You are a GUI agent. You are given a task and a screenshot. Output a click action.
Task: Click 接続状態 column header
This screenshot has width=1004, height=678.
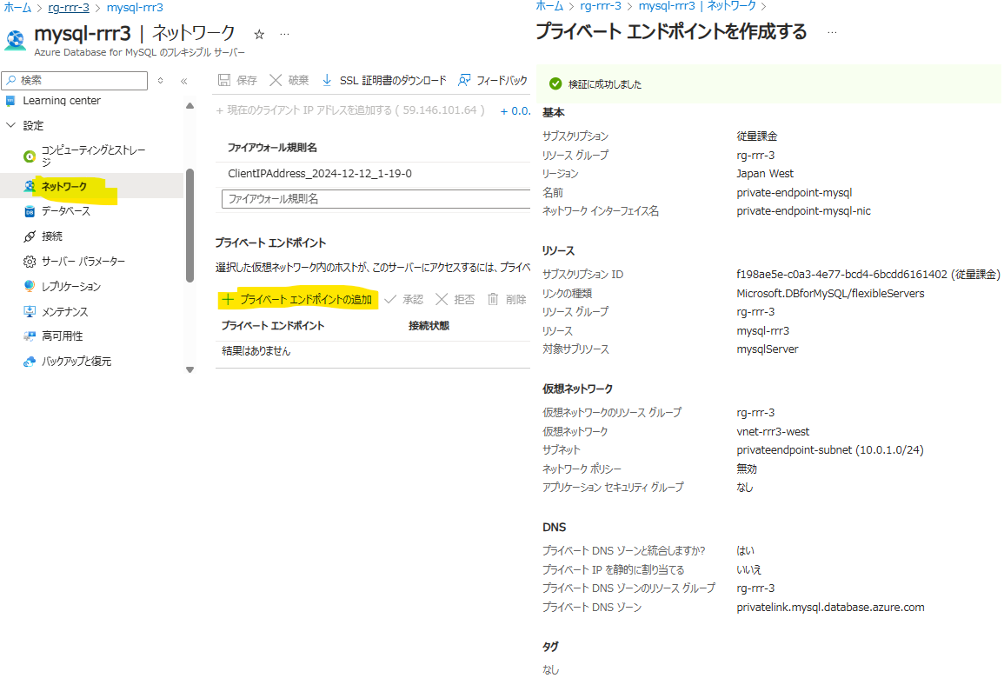click(429, 326)
